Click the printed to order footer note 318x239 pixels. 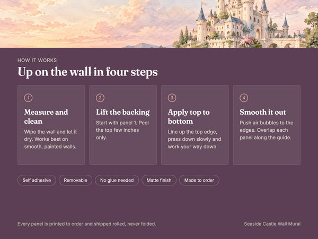click(86, 224)
